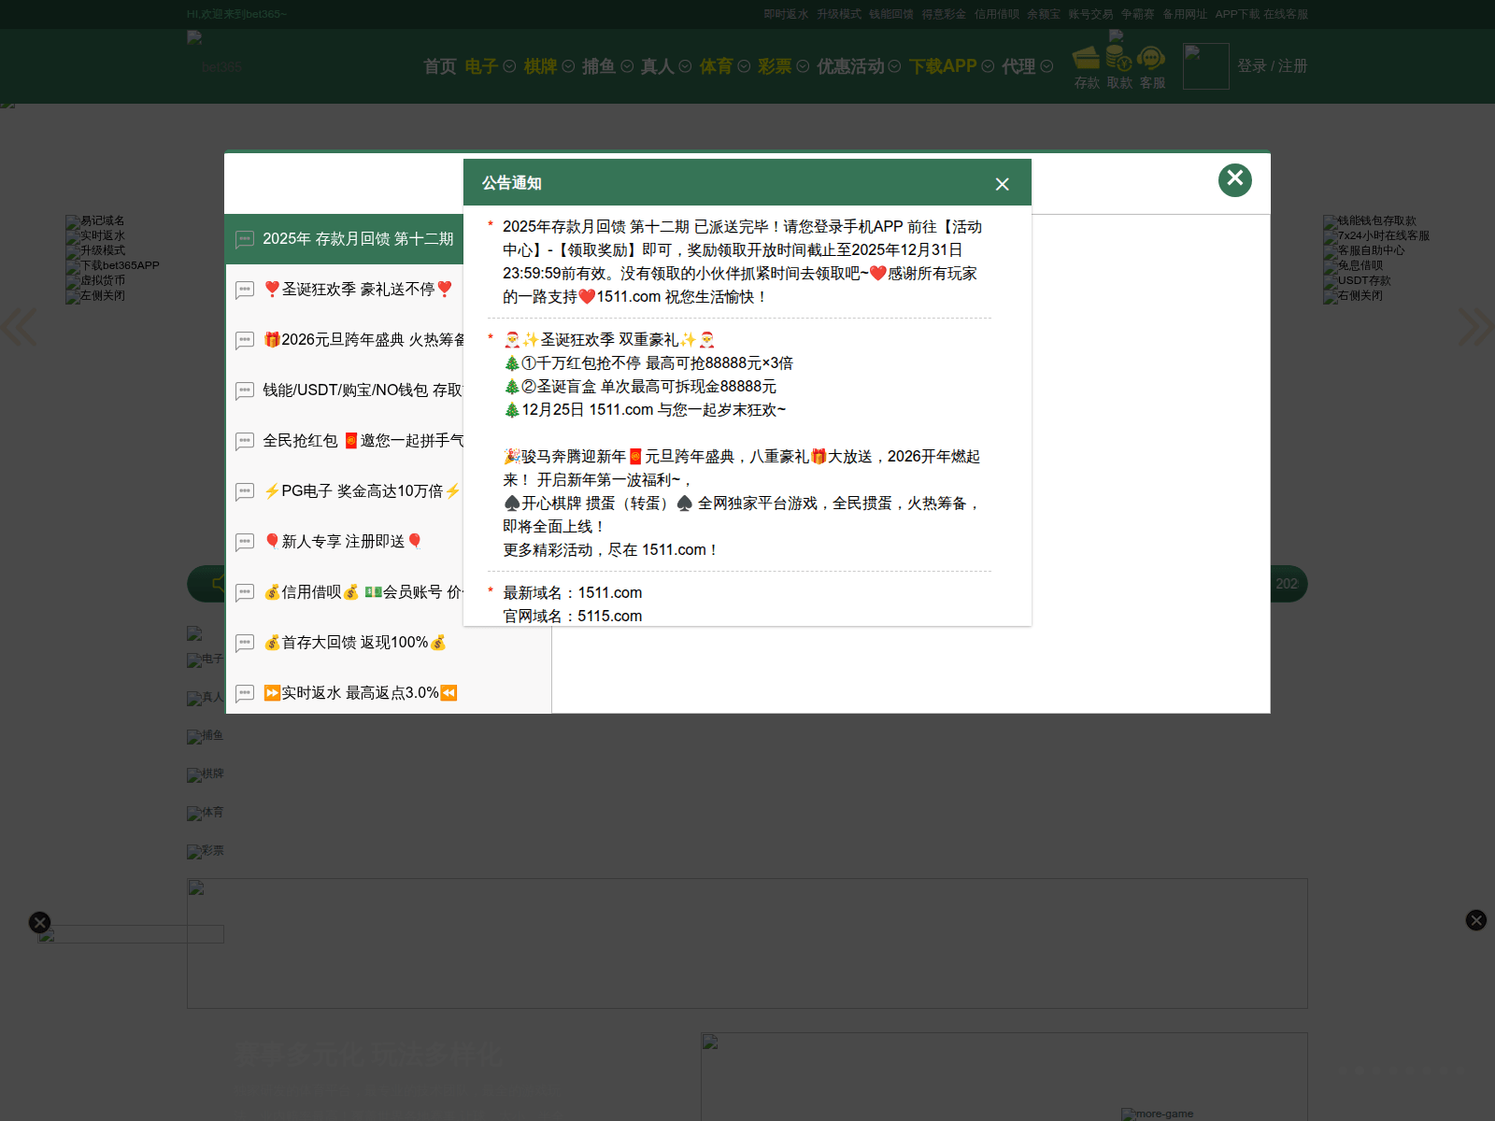Expand chevron next to 下载APP
Viewport: 1495px width, 1121px height.
click(988, 66)
